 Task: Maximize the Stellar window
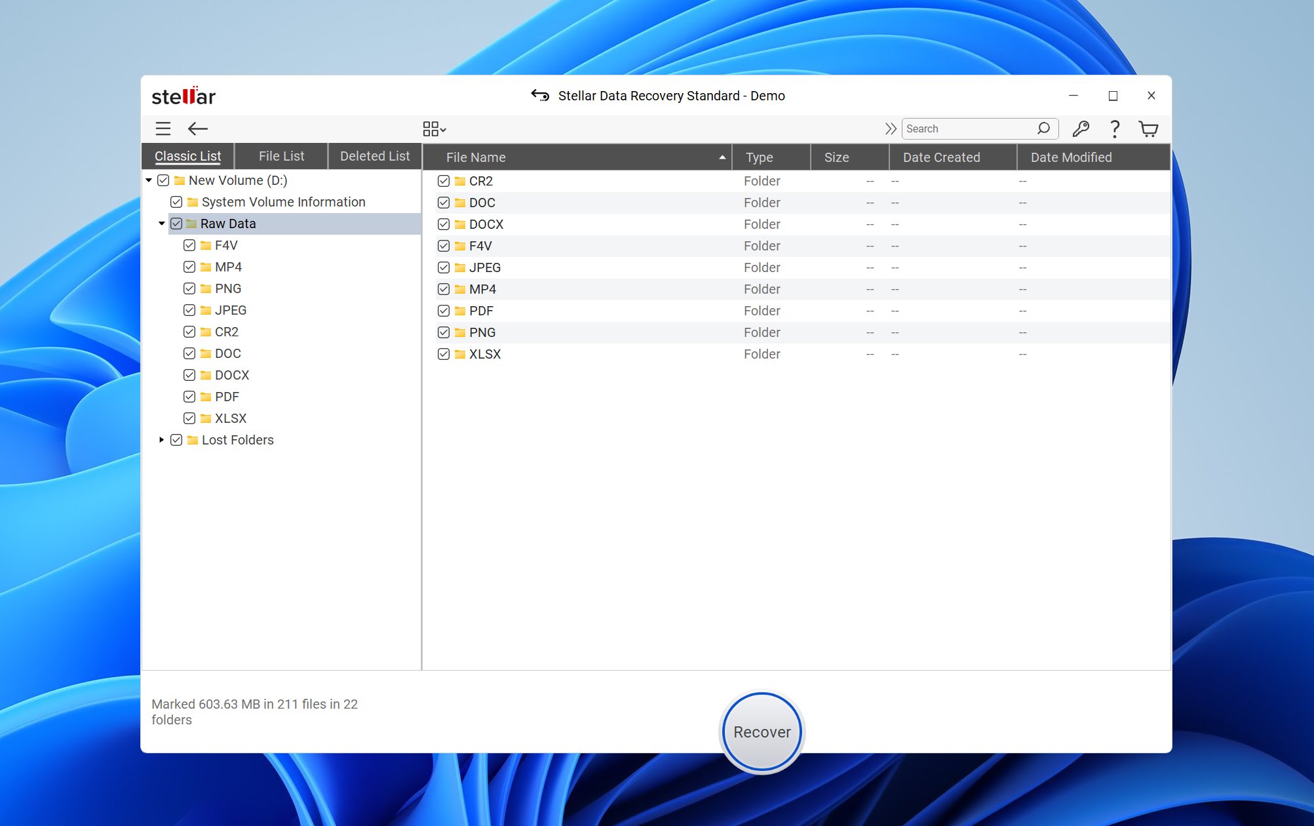click(1113, 96)
